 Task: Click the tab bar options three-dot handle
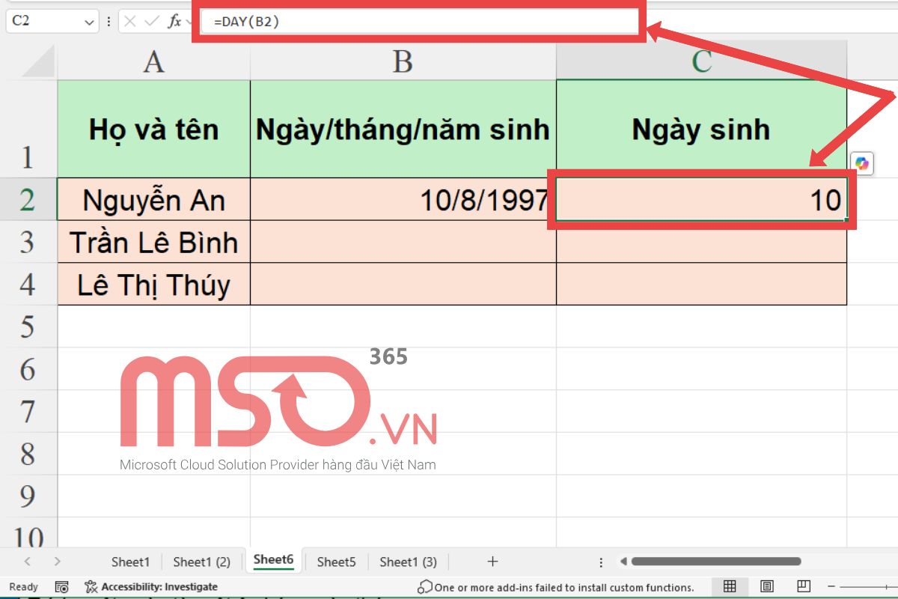click(x=601, y=562)
